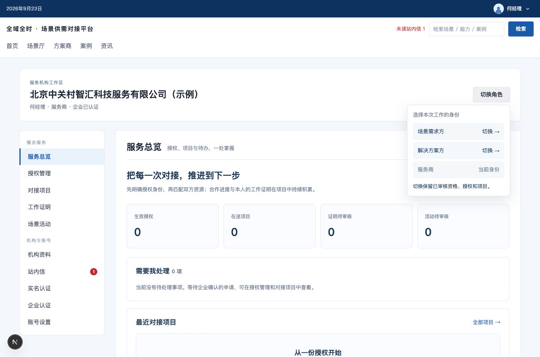
Task: Open 场景活动 in the sidebar
Action: 62,224
